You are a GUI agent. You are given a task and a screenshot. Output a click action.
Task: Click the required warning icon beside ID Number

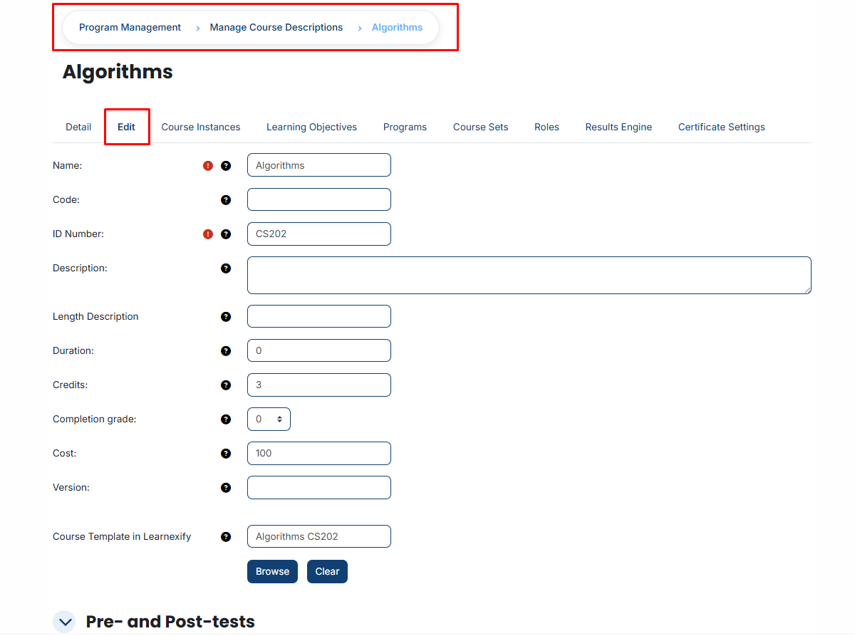[x=208, y=234]
